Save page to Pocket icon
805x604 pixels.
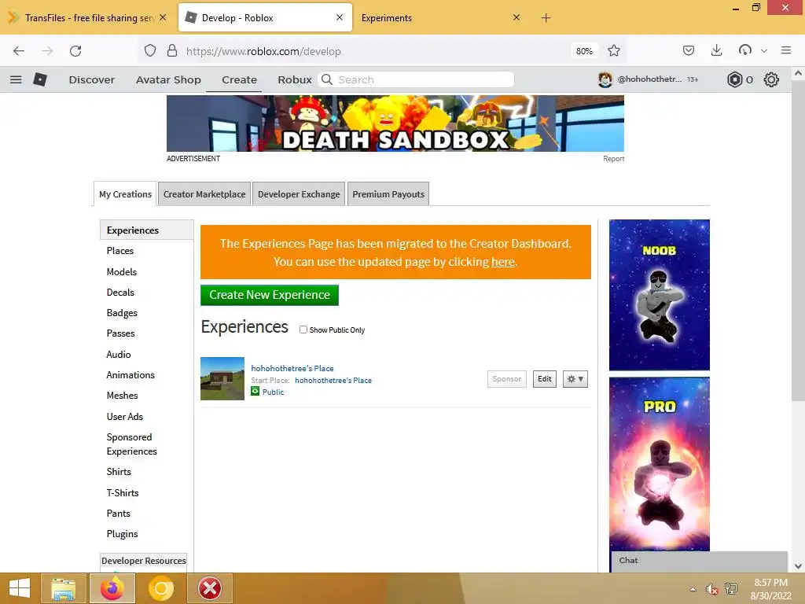pos(689,50)
